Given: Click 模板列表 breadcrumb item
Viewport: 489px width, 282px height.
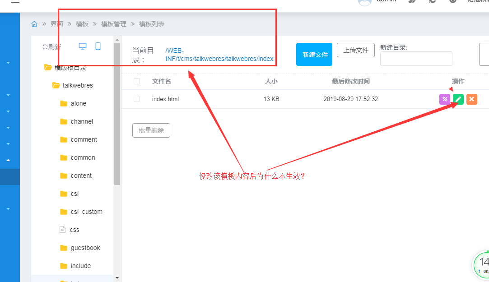Looking at the screenshot, I should (152, 24).
